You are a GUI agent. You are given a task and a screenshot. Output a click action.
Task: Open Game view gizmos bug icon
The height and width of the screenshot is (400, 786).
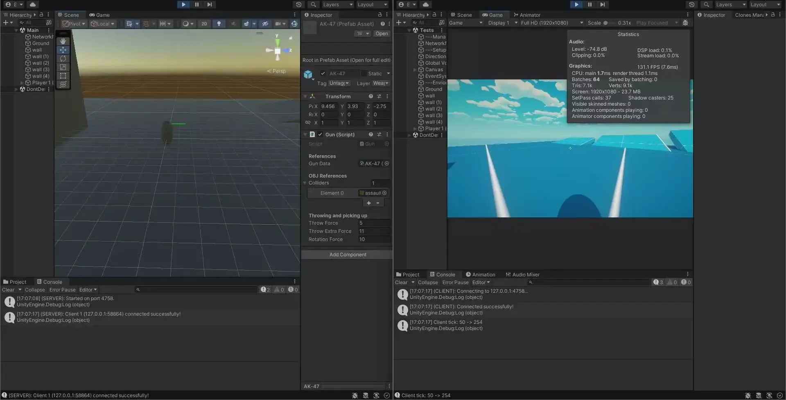(685, 23)
